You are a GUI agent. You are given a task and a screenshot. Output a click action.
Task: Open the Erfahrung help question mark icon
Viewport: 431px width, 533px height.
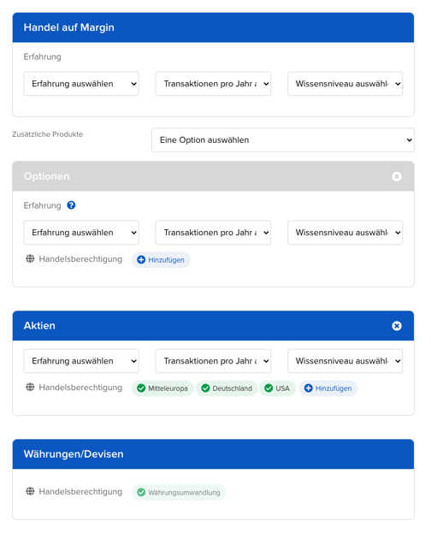click(x=71, y=205)
